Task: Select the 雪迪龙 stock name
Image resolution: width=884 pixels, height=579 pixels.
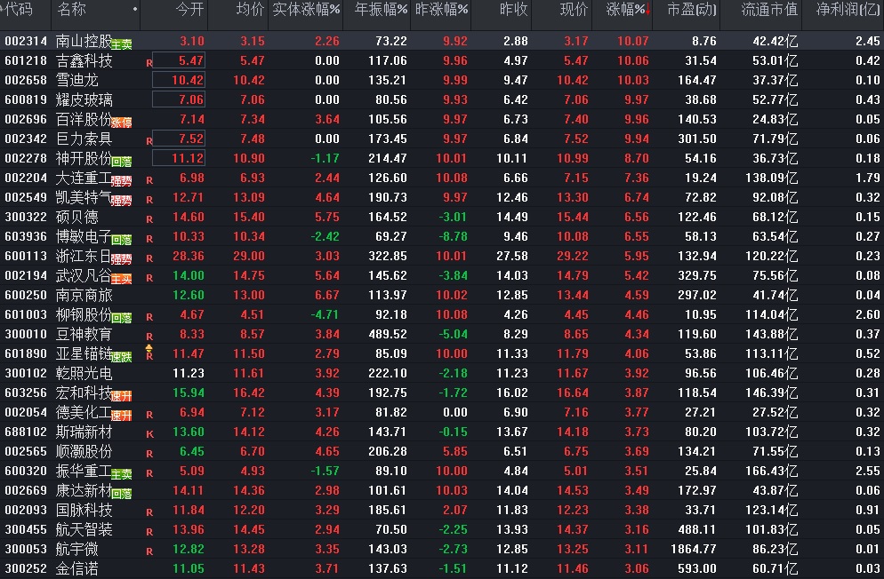Action: 76,81
